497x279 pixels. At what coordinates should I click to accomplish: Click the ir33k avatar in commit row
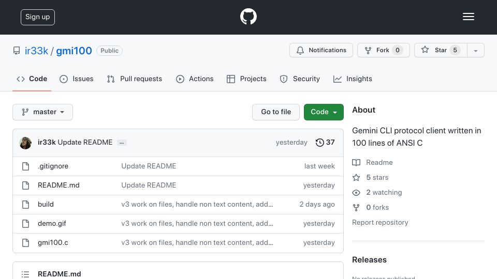[x=25, y=143]
